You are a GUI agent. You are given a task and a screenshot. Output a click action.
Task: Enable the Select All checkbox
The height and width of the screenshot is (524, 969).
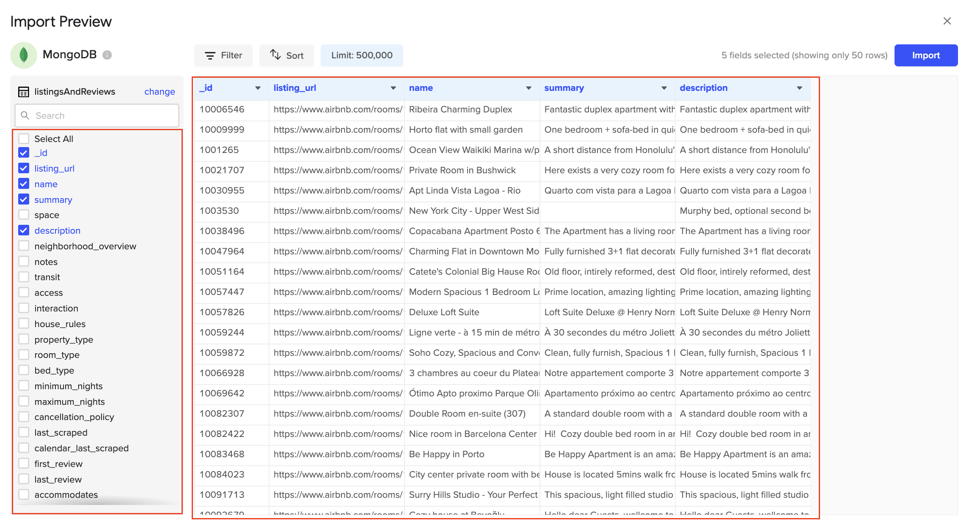coord(24,137)
